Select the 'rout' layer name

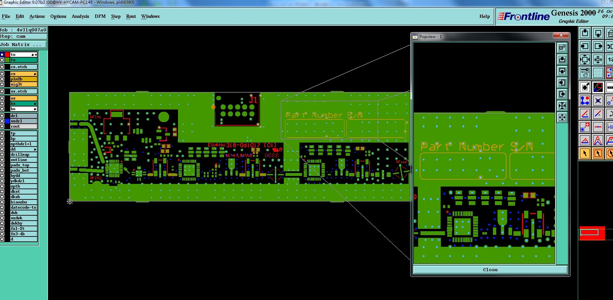click(24, 126)
